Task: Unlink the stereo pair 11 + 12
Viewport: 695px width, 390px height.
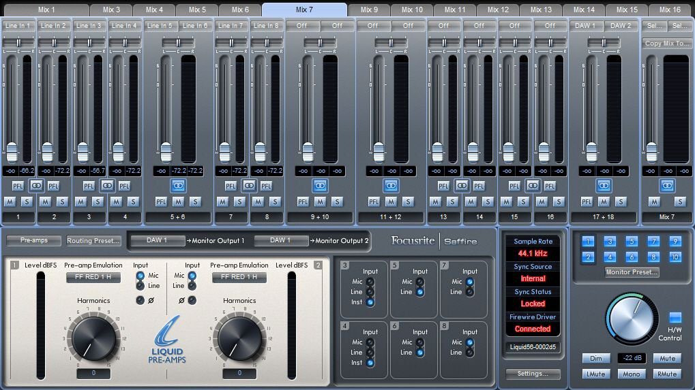Action: (x=391, y=186)
